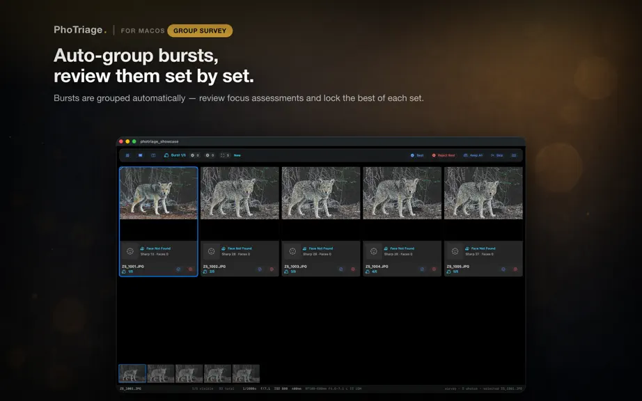Reject ZS_1005.JPG with red icon
Image resolution: width=642 pixels, height=401 pixels.
pyautogui.click(x=515, y=269)
